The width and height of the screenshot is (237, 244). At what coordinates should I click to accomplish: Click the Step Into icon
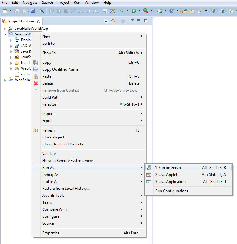coord(81,11)
